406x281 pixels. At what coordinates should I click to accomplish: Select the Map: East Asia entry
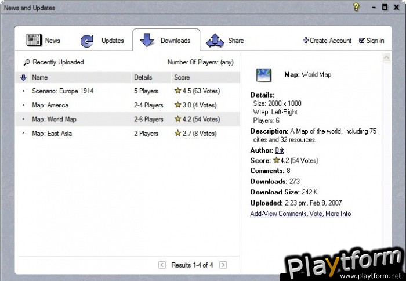coord(128,134)
